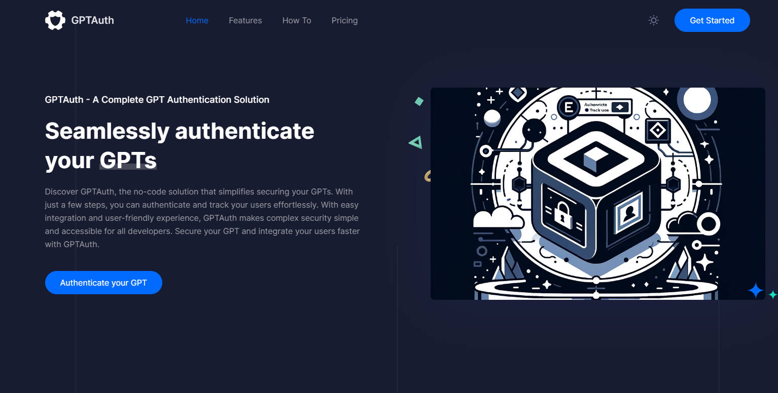Click the Authenticate your GPT button
The image size is (778, 393).
[103, 283]
